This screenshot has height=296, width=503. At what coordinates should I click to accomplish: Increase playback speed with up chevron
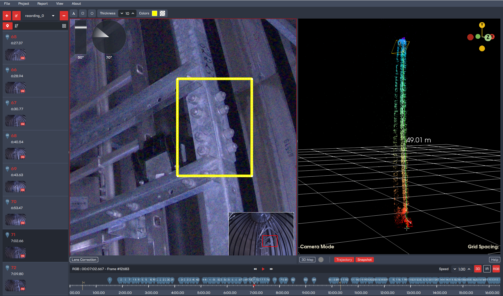pyautogui.click(x=469, y=269)
